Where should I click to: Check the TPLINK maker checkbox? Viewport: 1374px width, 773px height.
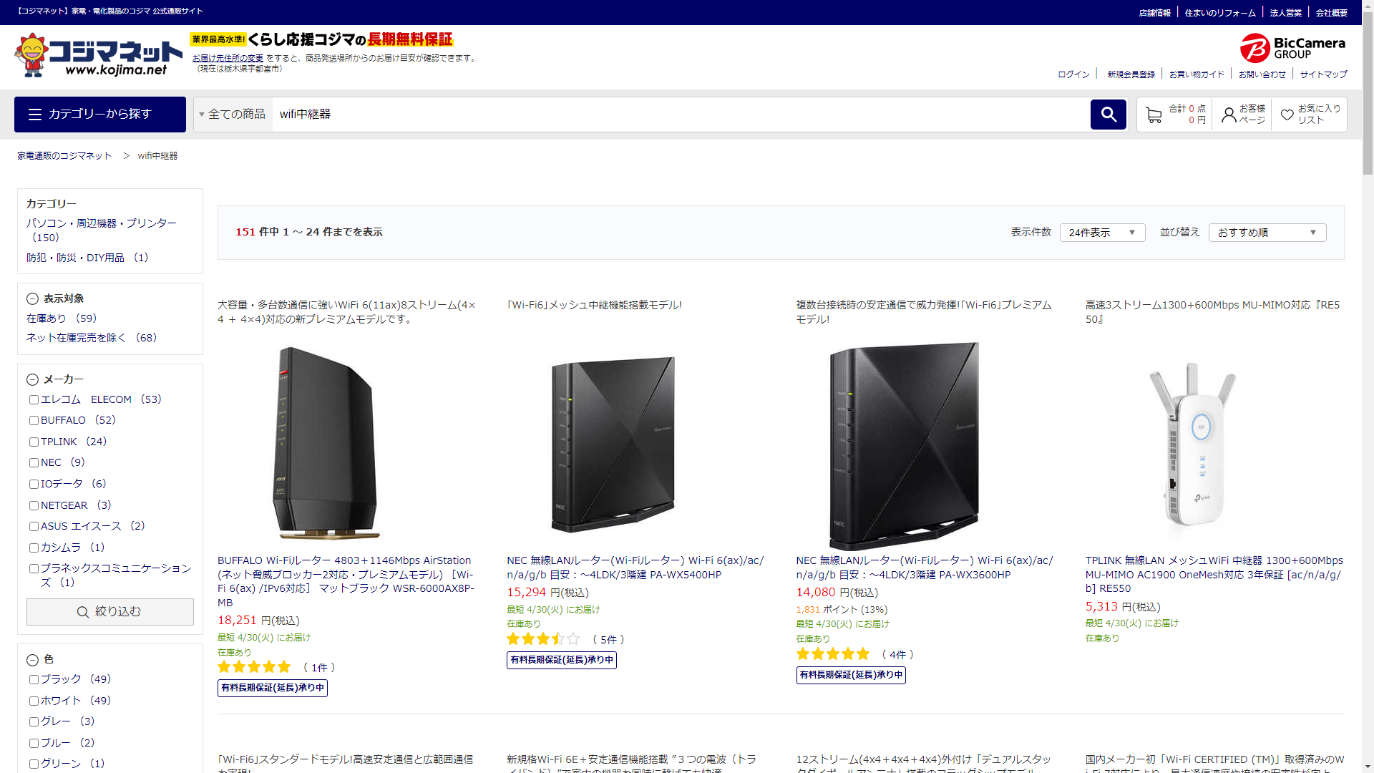pos(34,442)
